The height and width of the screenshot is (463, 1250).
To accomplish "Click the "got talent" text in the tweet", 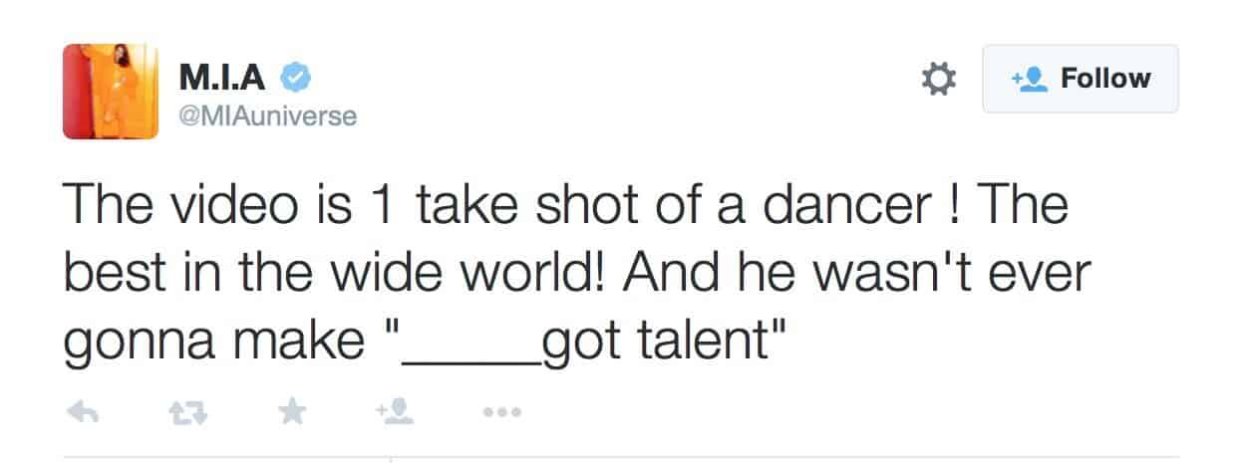I will pyautogui.click(x=663, y=342).
